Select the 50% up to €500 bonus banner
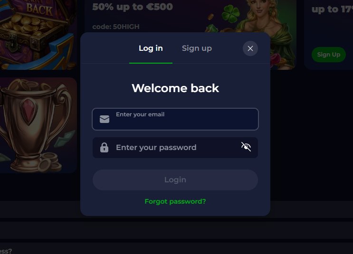 [133, 7]
